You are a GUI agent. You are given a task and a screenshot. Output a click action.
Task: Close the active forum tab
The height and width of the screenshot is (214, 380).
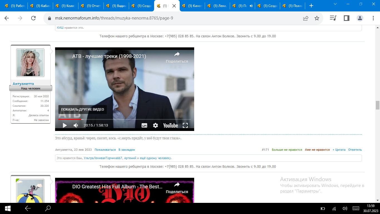[174, 6]
